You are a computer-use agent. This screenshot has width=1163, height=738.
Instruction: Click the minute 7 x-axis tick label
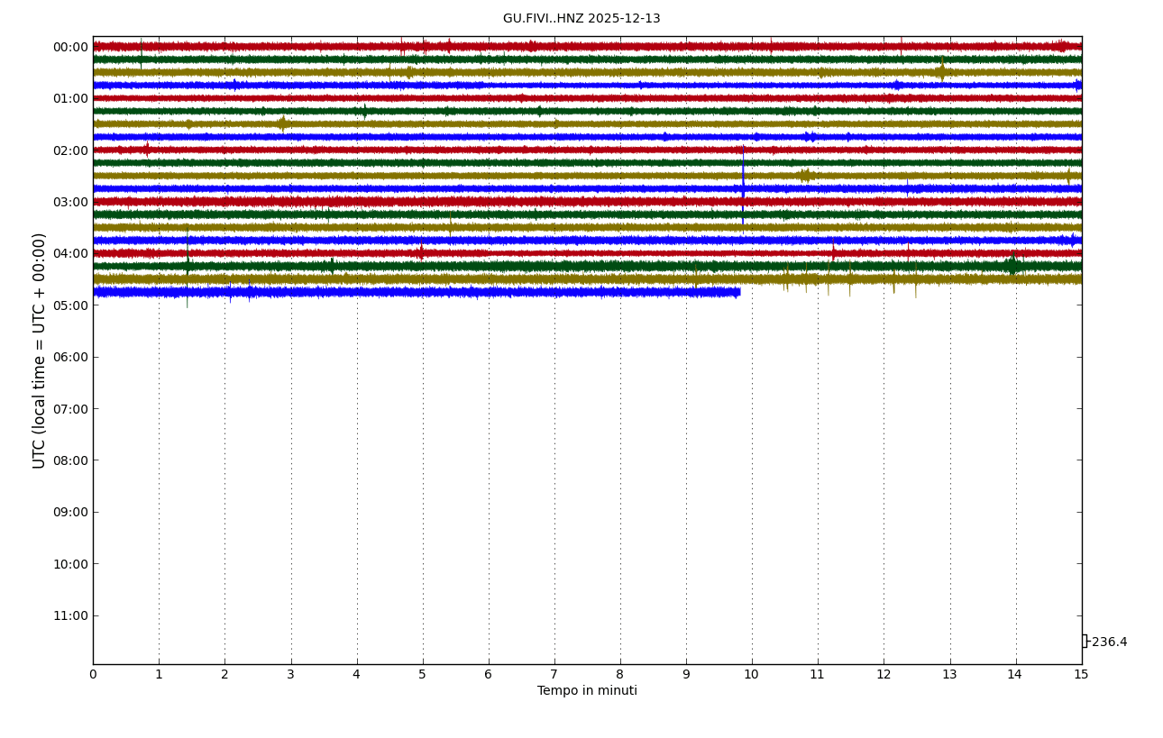point(554,675)
